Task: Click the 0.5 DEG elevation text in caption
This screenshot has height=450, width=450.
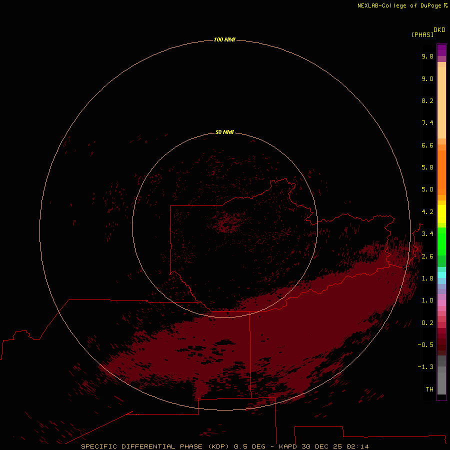Action: (x=249, y=446)
